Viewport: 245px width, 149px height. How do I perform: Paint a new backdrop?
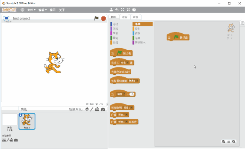tap(8, 140)
